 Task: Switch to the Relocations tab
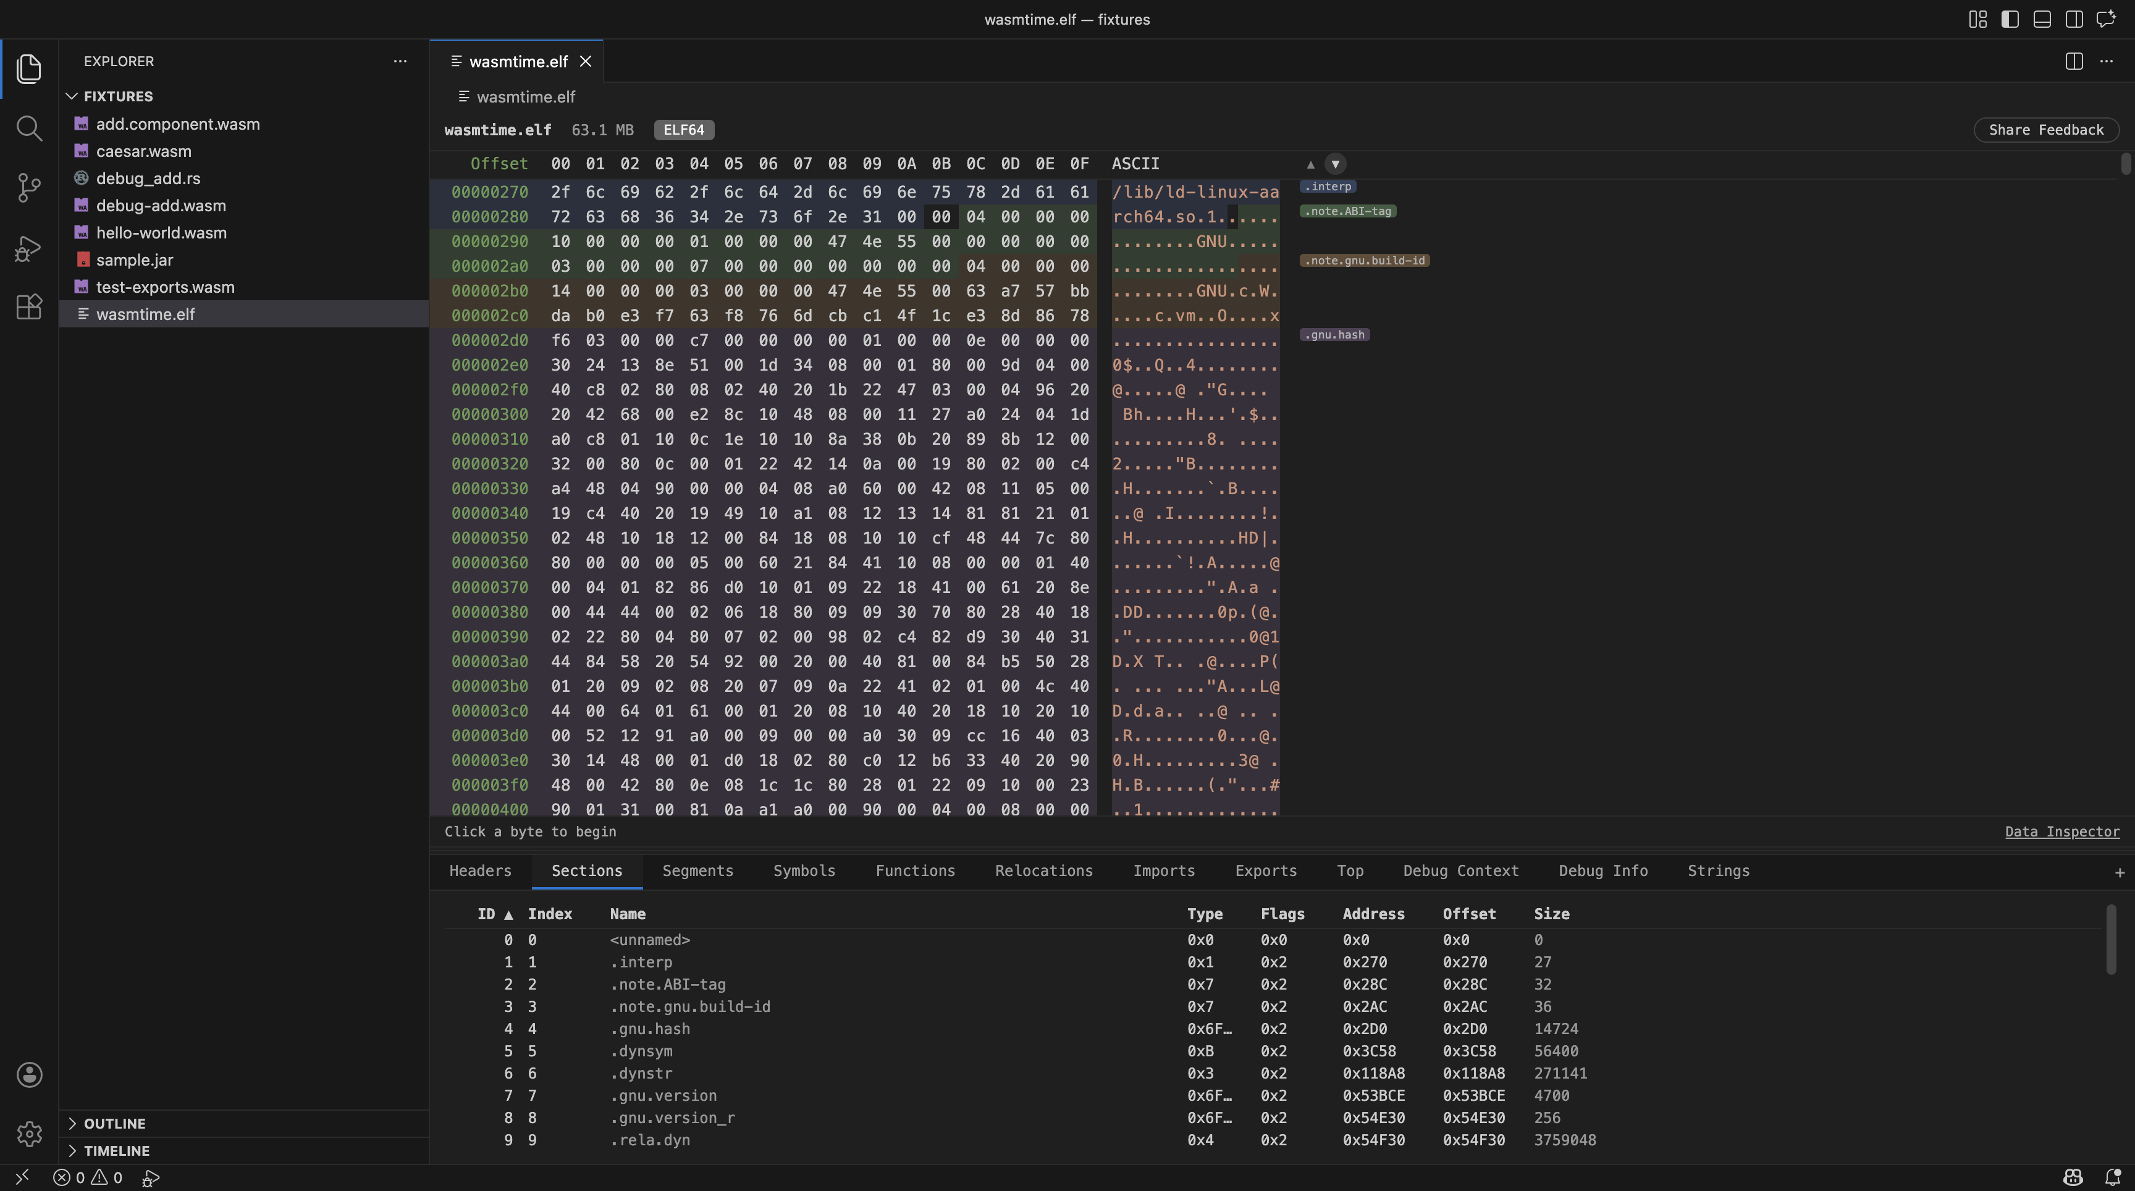coord(1044,871)
